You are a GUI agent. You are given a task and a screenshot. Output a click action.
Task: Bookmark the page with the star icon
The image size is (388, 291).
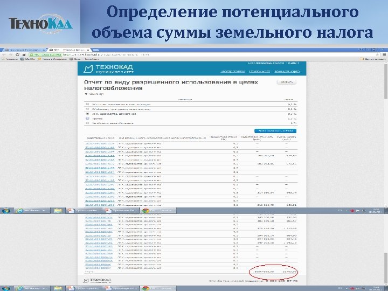[x=377, y=54]
